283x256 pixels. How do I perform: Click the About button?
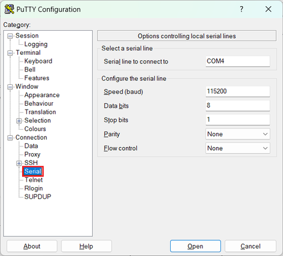tap(32, 246)
